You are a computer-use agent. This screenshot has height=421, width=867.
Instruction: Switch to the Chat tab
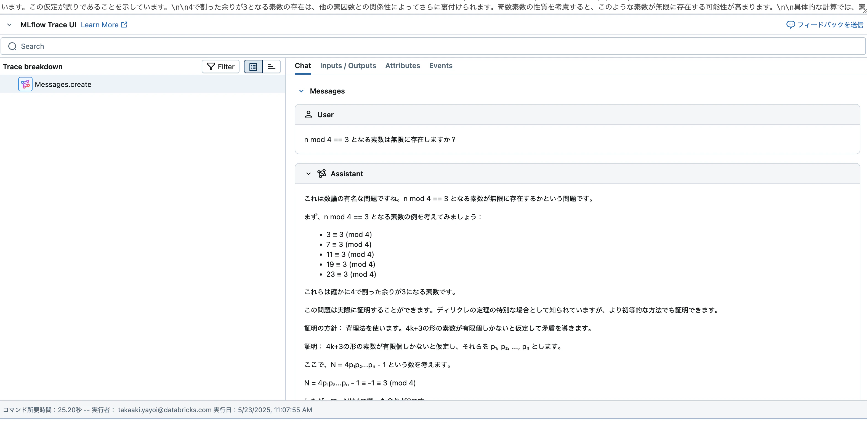pyautogui.click(x=303, y=66)
